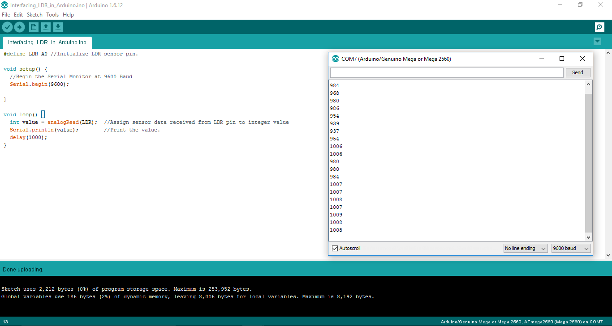Open the Sketch menu

(x=34, y=15)
